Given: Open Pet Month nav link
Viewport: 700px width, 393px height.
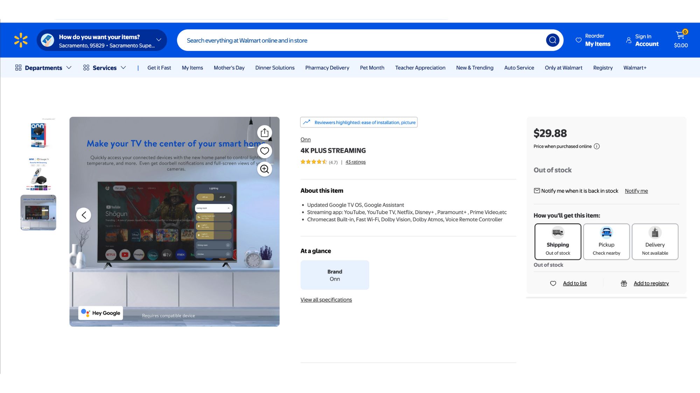Looking at the screenshot, I should point(372,68).
